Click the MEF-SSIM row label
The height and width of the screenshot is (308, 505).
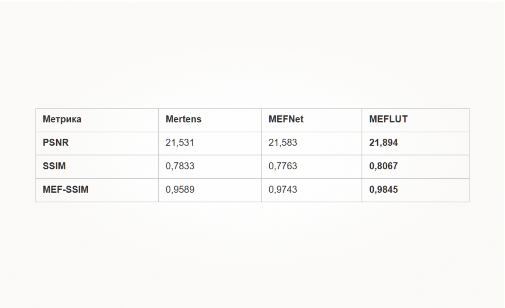pos(66,190)
